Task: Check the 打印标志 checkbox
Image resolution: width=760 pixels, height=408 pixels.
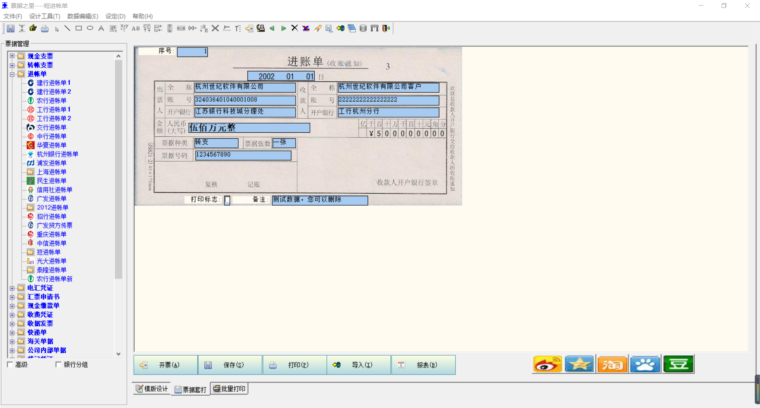Action: (227, 200)
